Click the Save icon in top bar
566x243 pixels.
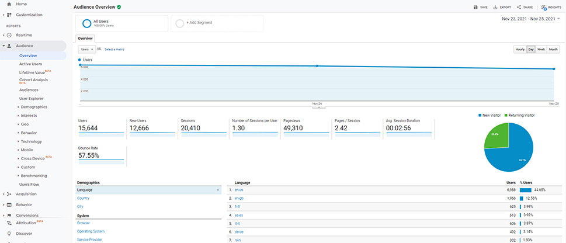(476, 7)
